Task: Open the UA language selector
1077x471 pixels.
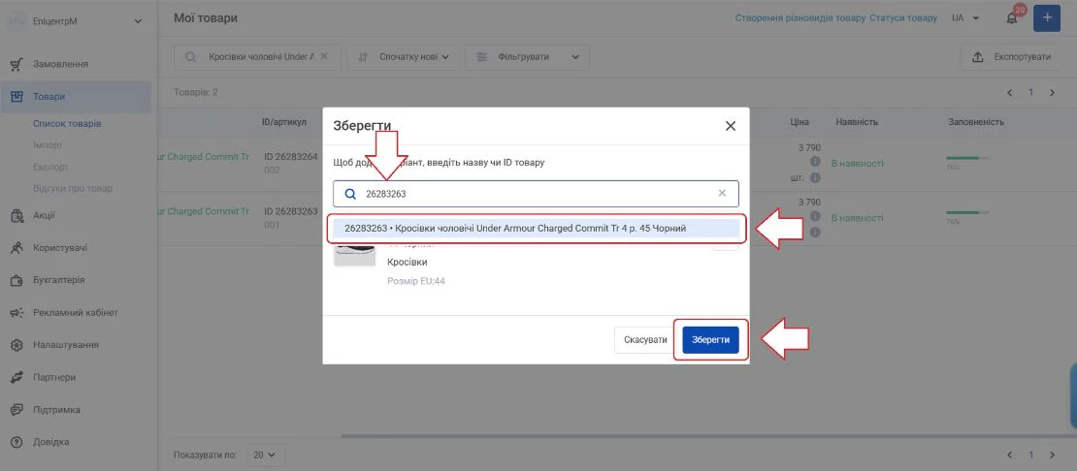Action: (965, 17)
